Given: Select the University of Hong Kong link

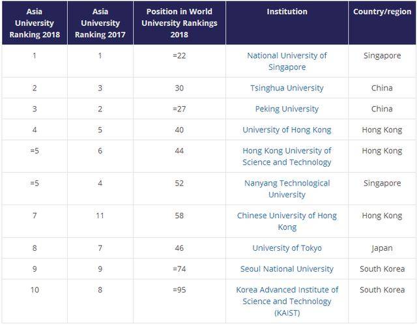Looking at the screenshot, I should [287, 130].
